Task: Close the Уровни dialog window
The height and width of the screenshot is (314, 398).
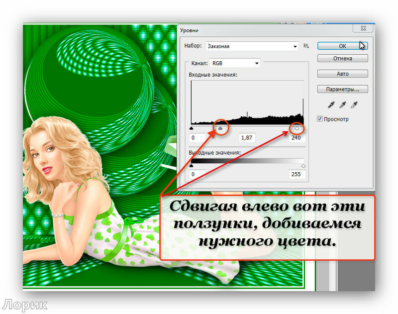Action: [363, 28]
